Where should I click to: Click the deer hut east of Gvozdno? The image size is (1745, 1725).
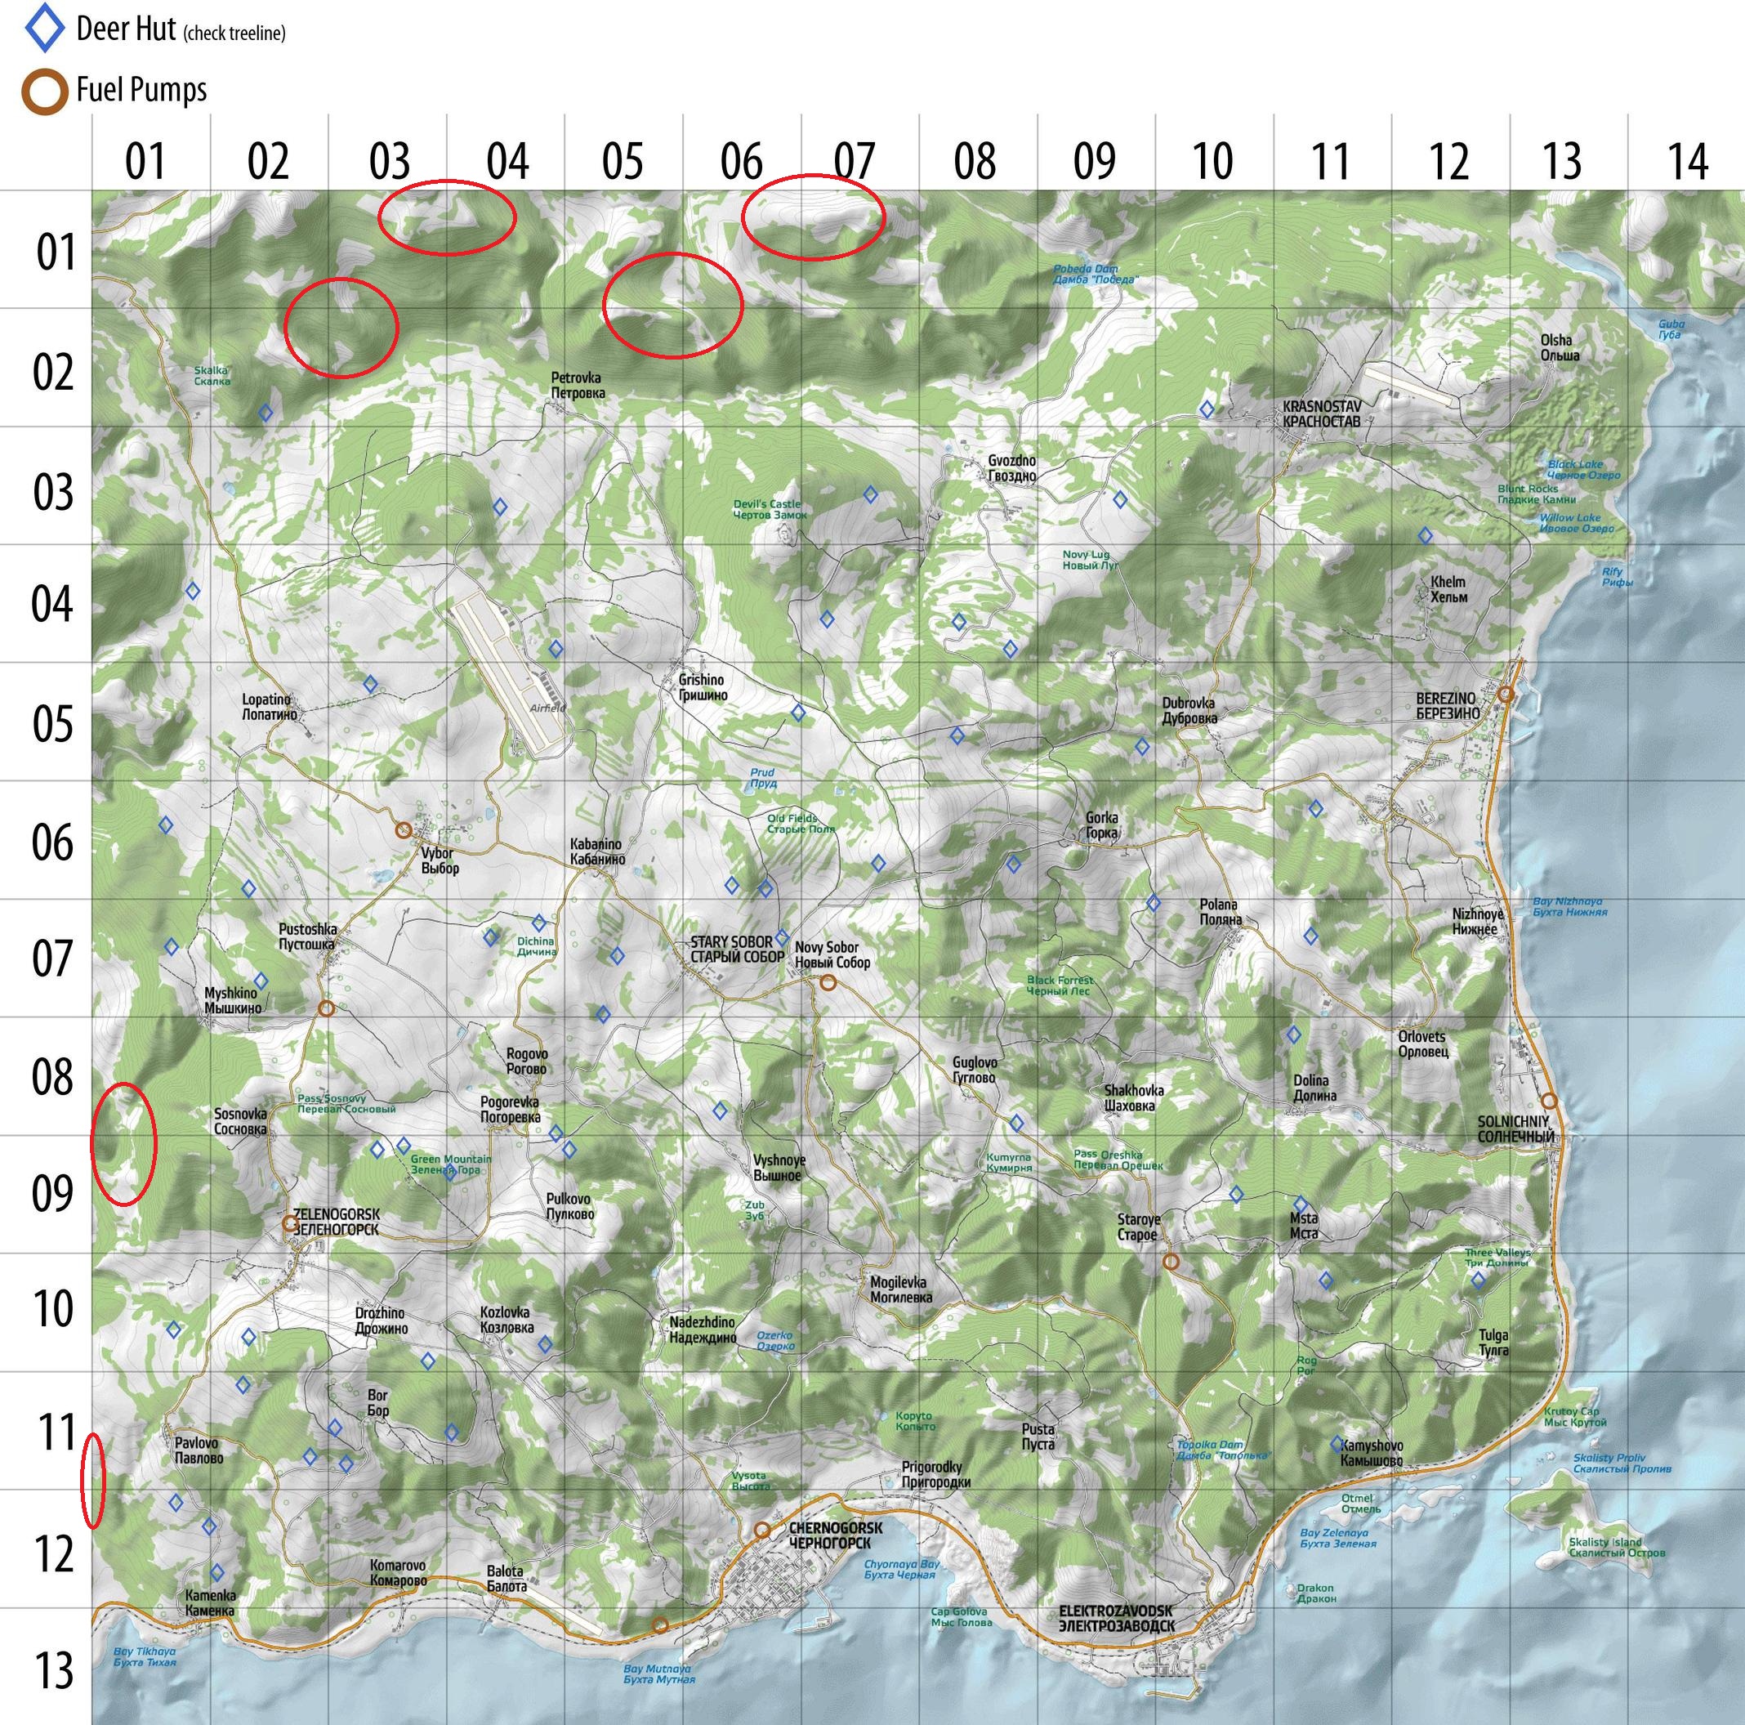1120,498
